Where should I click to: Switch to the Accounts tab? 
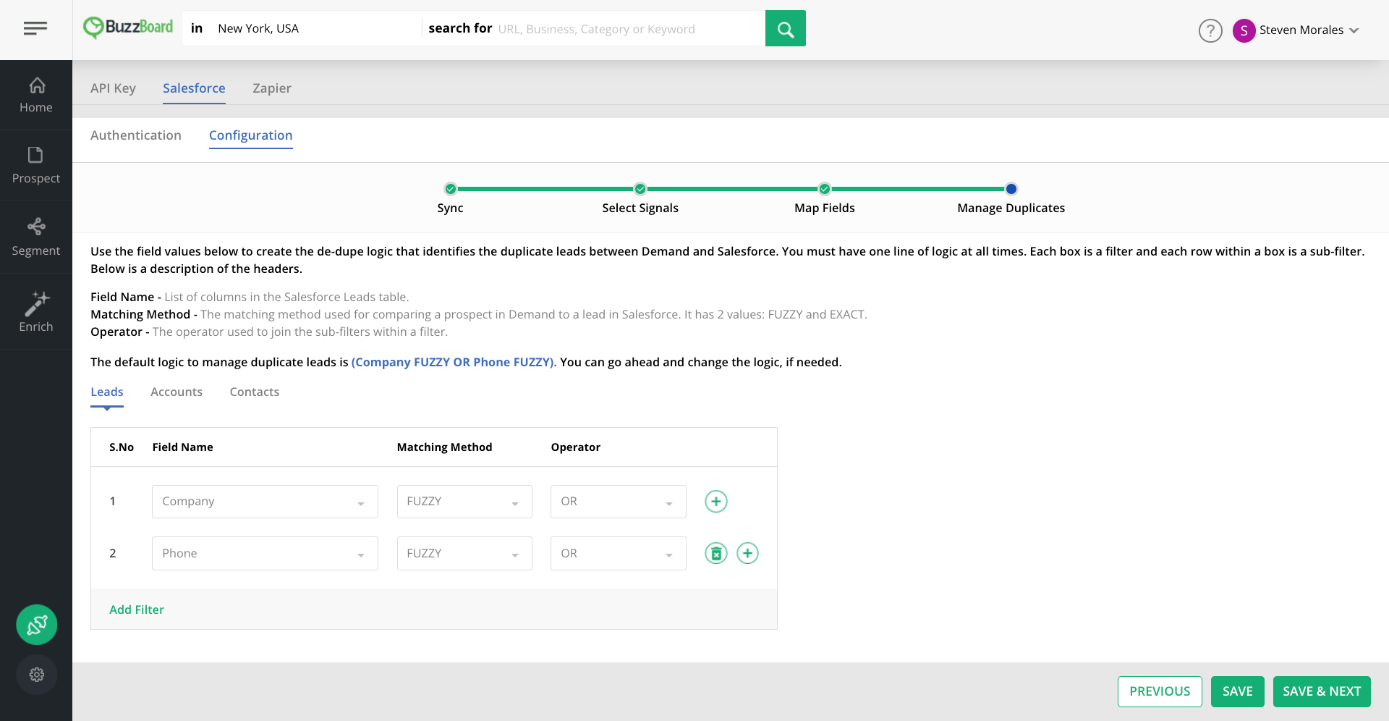tap(177, 392)
